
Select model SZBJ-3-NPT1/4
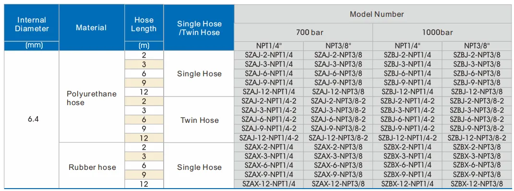coord(407,64)
